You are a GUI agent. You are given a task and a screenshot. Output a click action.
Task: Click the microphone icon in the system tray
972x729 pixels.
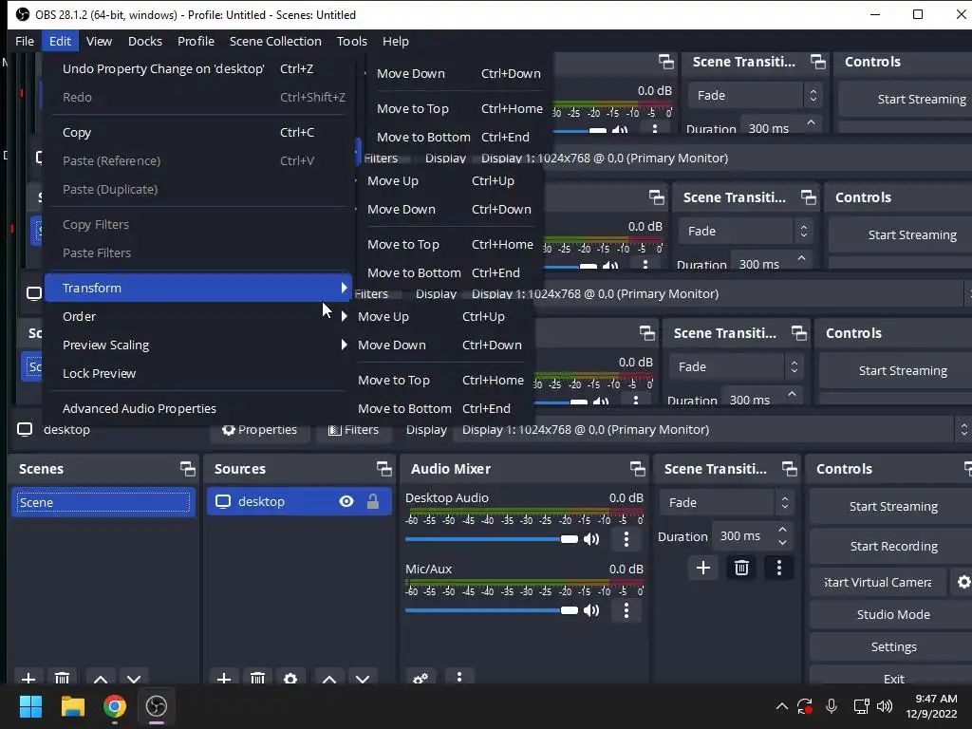(x=832, y=706)
